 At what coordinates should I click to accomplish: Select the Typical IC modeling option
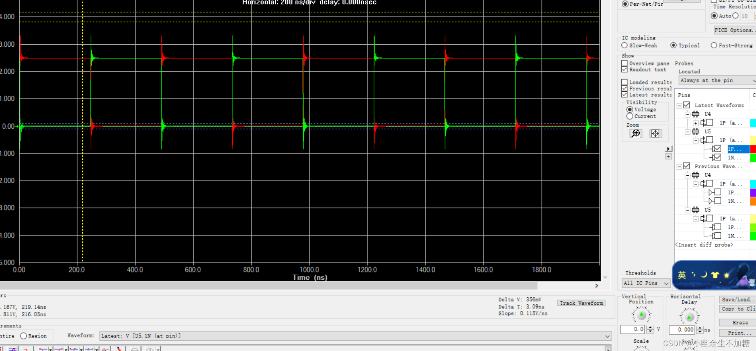coord(673,45)
